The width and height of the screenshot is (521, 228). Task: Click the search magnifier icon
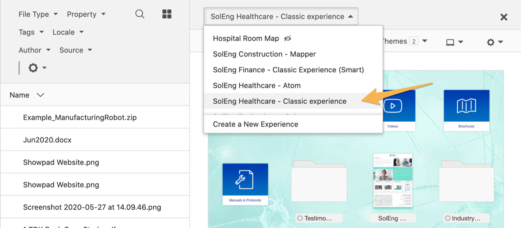click(140, 14)
